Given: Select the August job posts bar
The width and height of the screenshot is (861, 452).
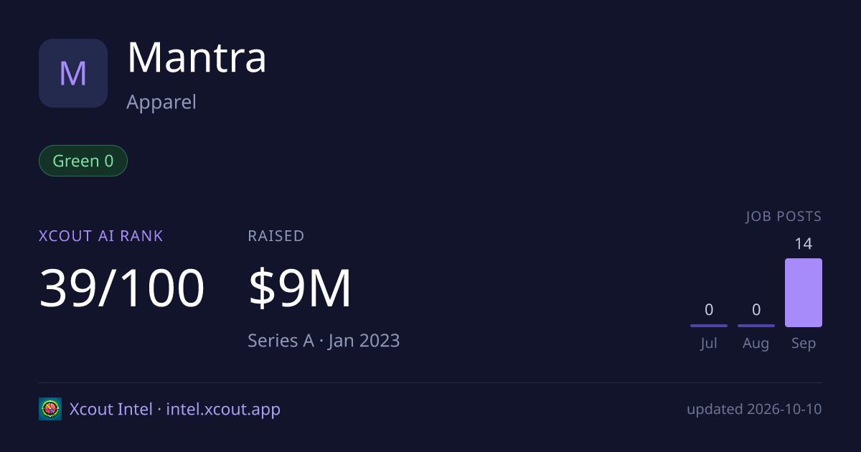Looking at the screenshot, I should click(x=756, y=326).
